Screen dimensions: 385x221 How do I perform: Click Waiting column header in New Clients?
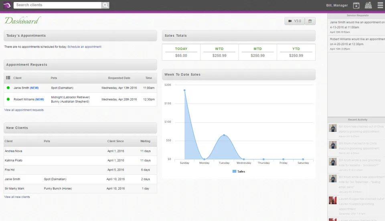[x=145, y=141]
